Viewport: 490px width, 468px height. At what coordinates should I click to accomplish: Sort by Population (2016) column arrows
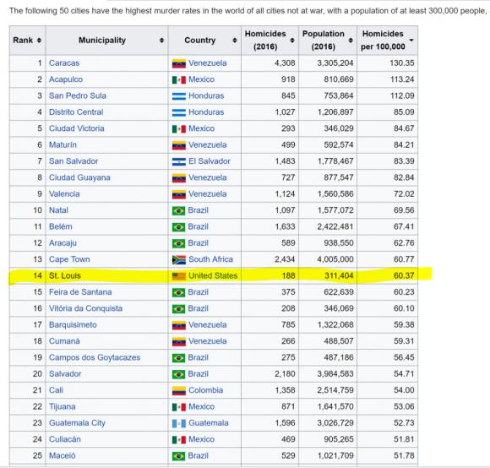click(x=351, y=41)
